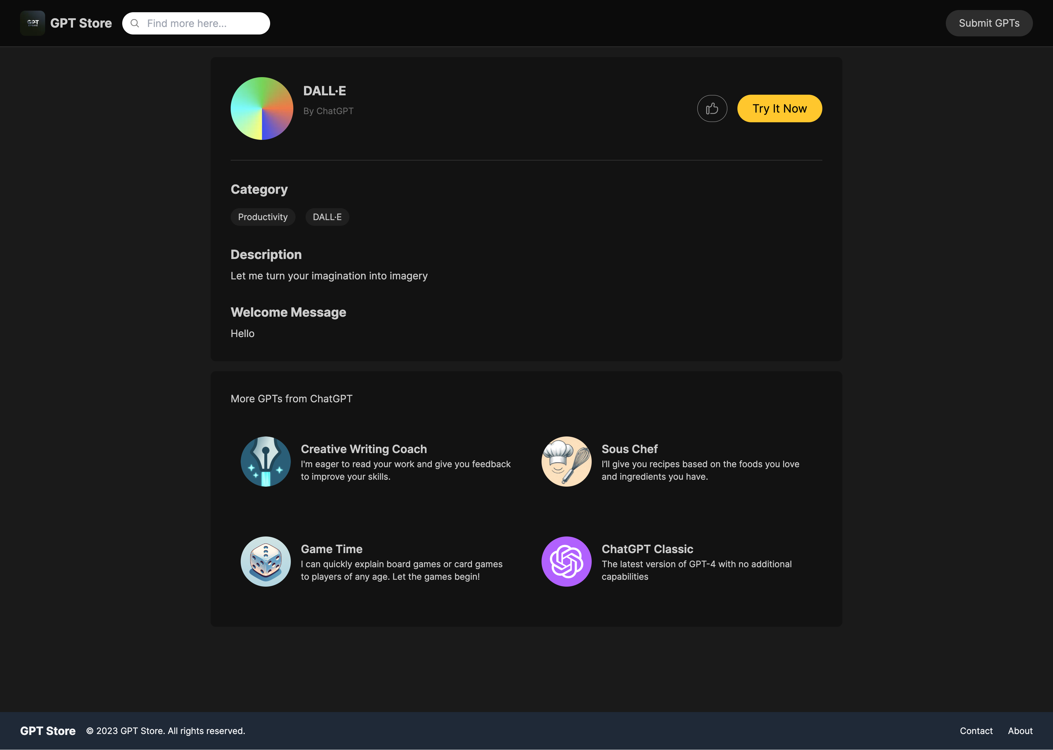The image size is (1053, 750).
Task: Open the ChatGPT Classic purple logo icon
Action: [x=566, y=561]
